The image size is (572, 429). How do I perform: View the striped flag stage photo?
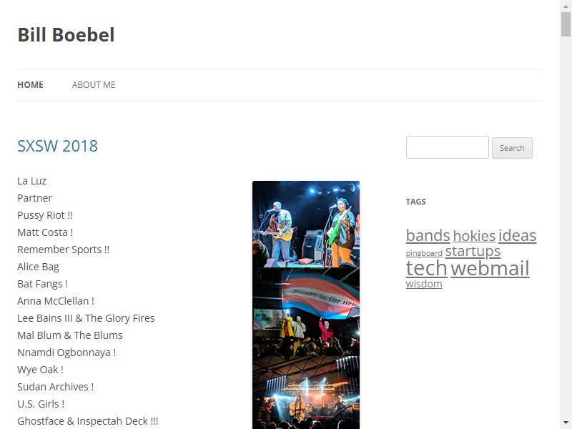(306, 312)
